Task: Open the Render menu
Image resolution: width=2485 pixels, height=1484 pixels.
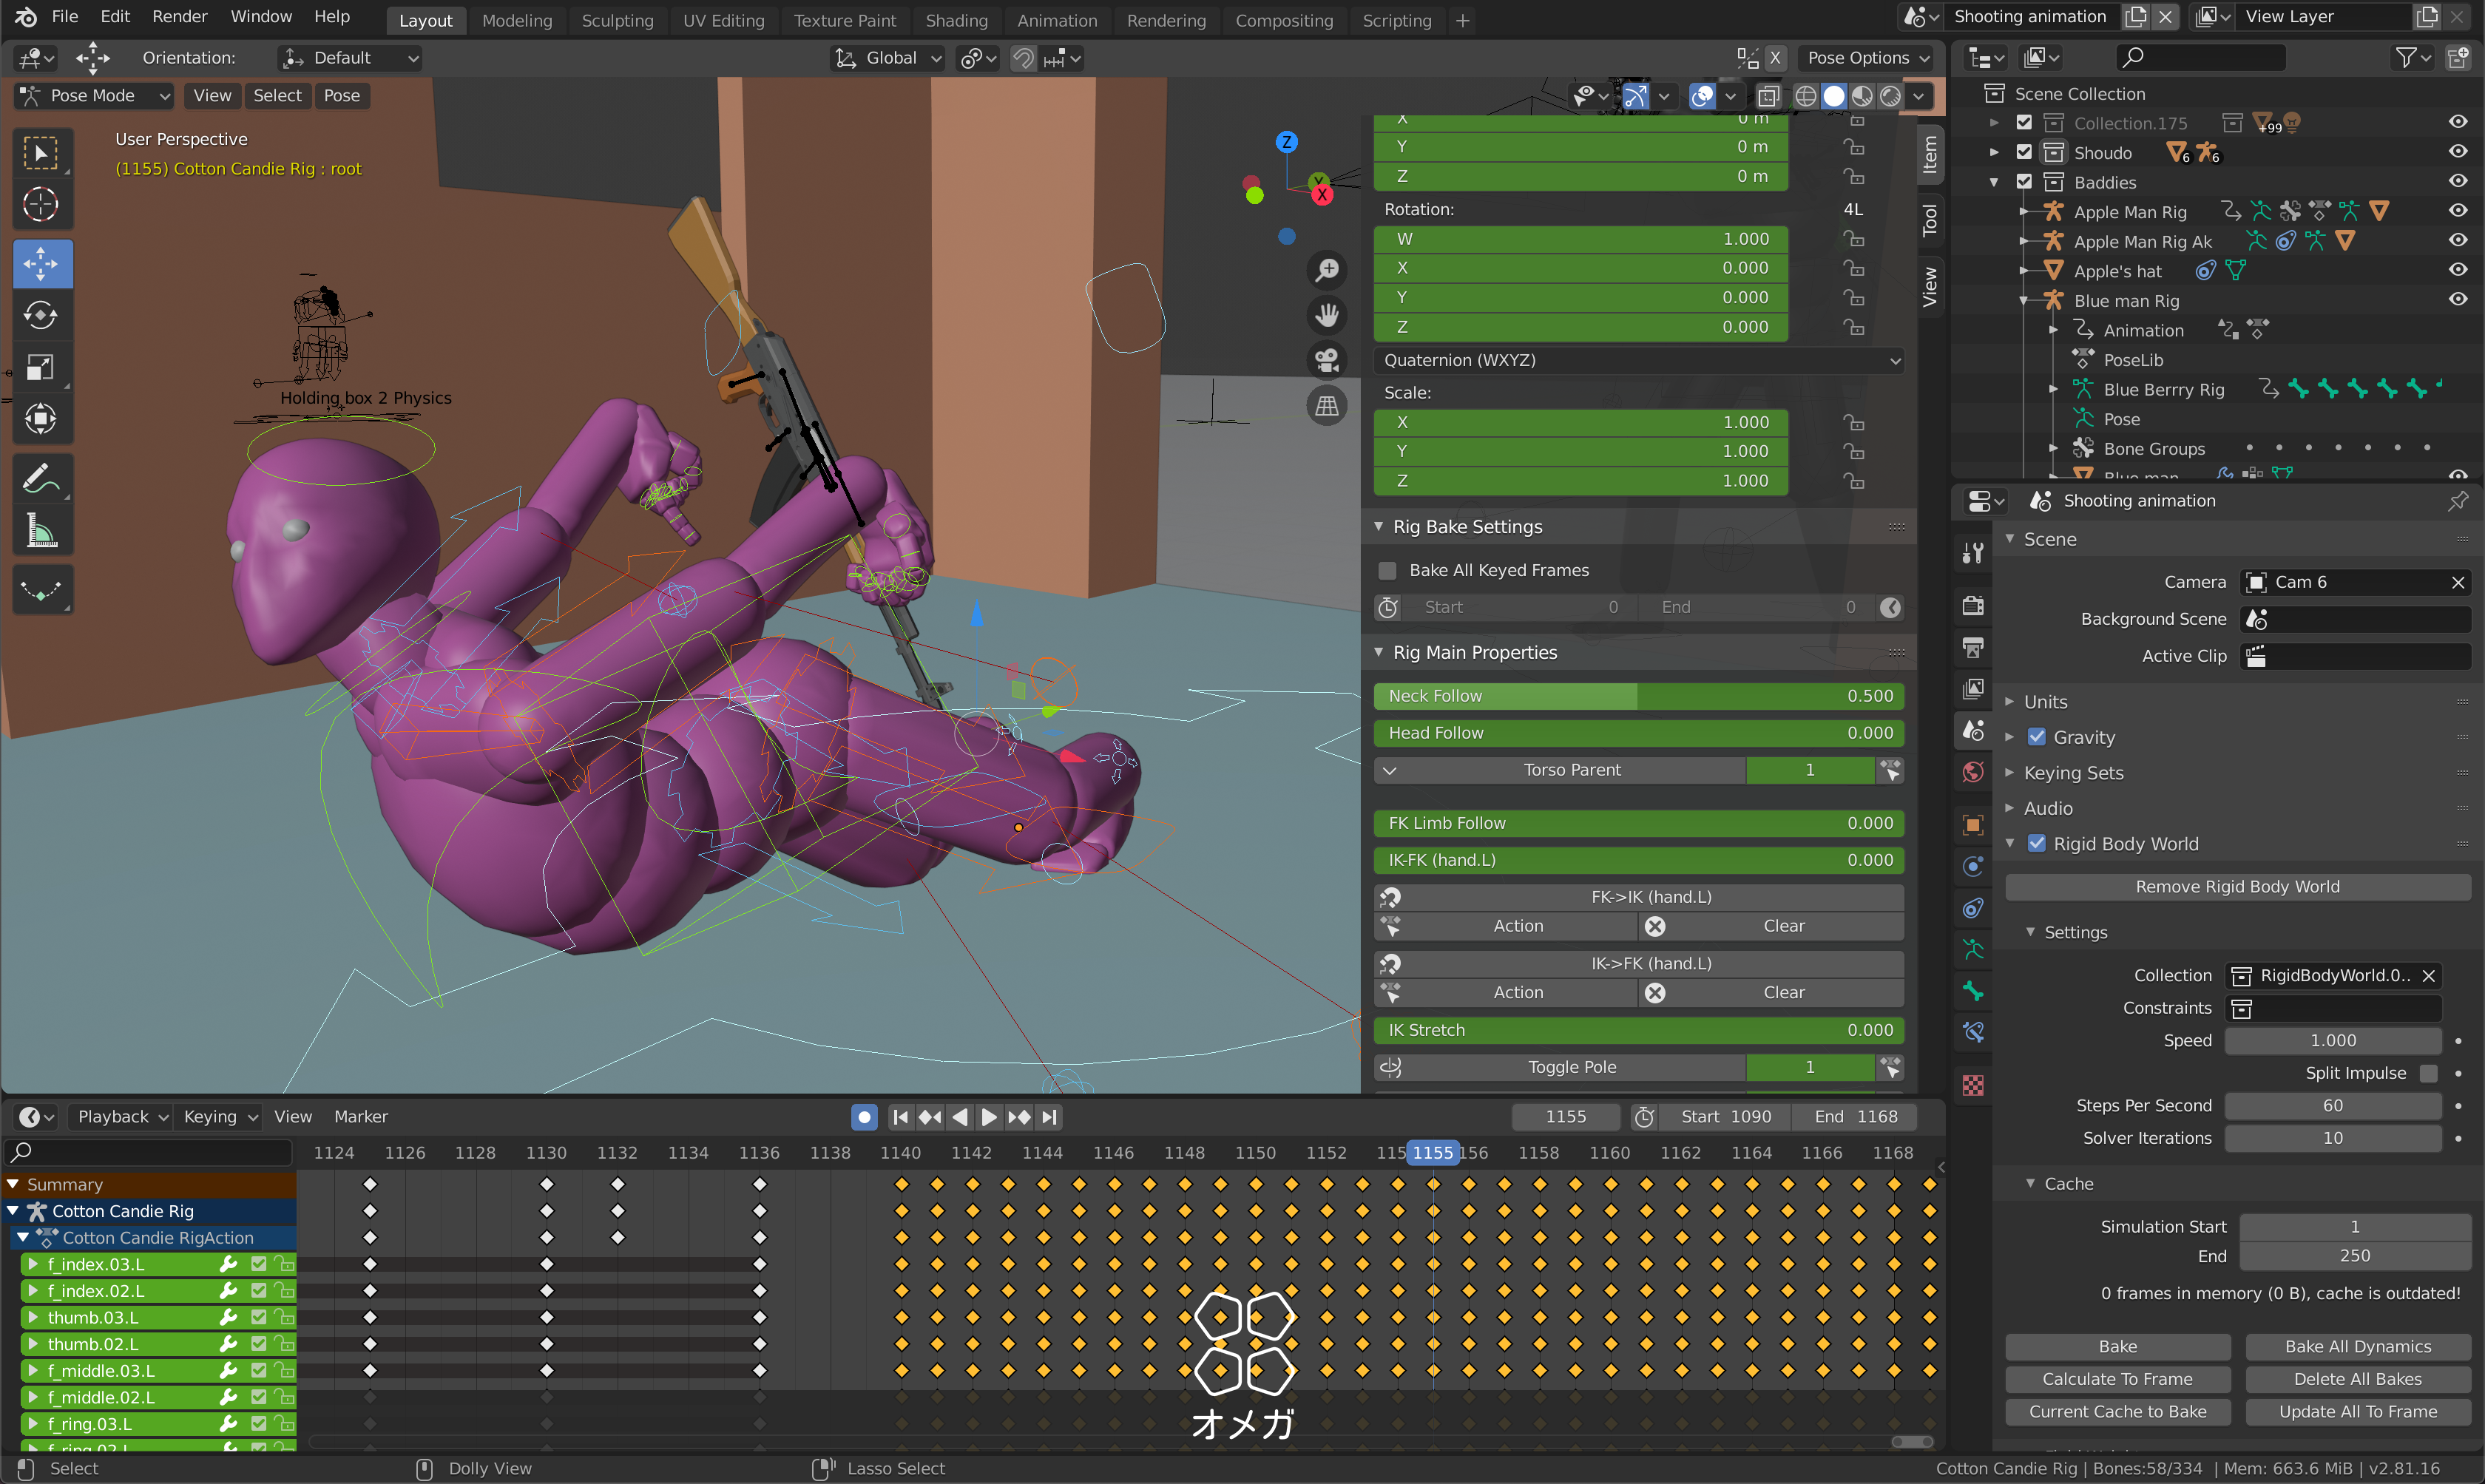Action: click(x=179, y=17)
